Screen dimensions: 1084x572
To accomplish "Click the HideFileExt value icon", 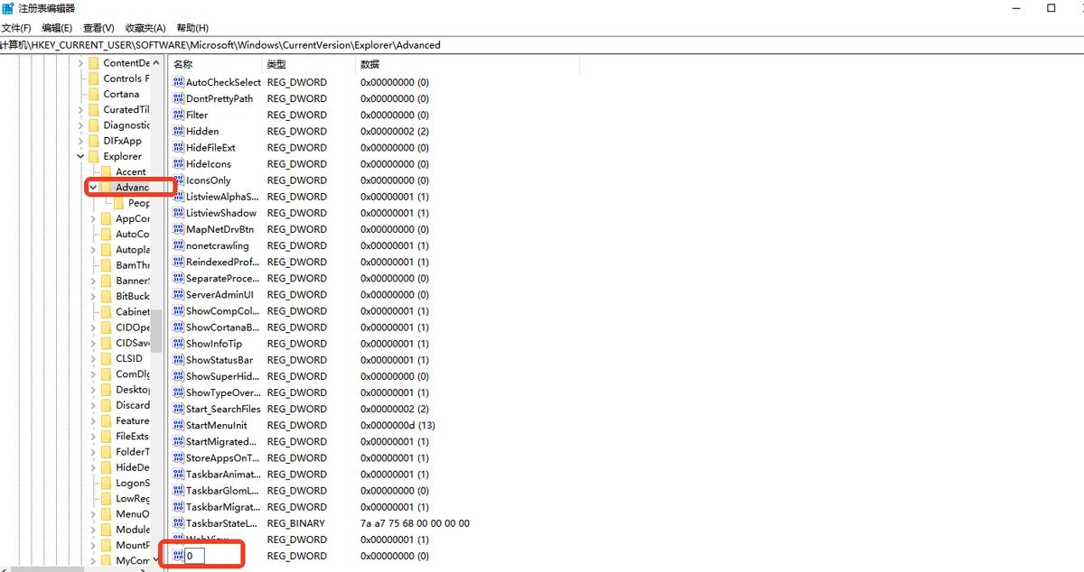I will [x=178, y=147].
